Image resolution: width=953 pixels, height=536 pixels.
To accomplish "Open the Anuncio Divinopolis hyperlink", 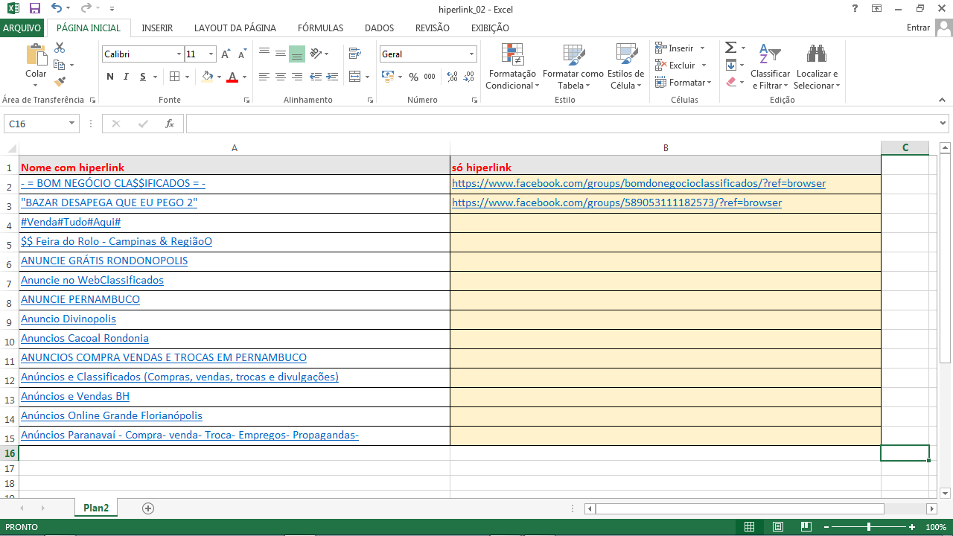I will tap(68, 319).
